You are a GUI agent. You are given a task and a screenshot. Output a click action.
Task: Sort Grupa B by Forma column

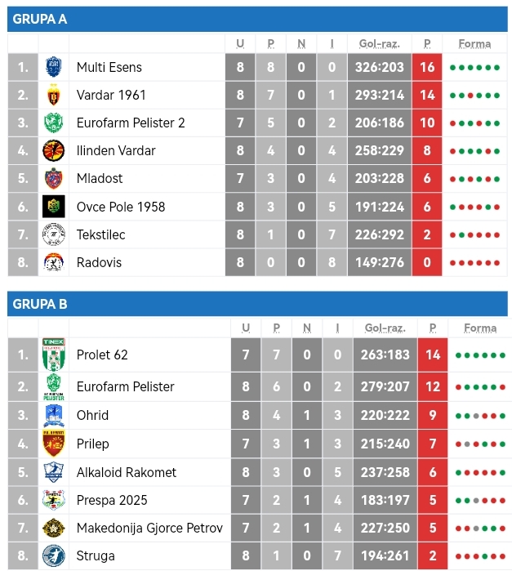(479, 328)
